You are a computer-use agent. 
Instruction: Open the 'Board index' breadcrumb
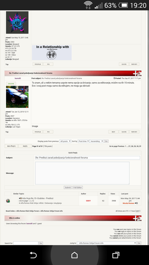click(10, 211)
